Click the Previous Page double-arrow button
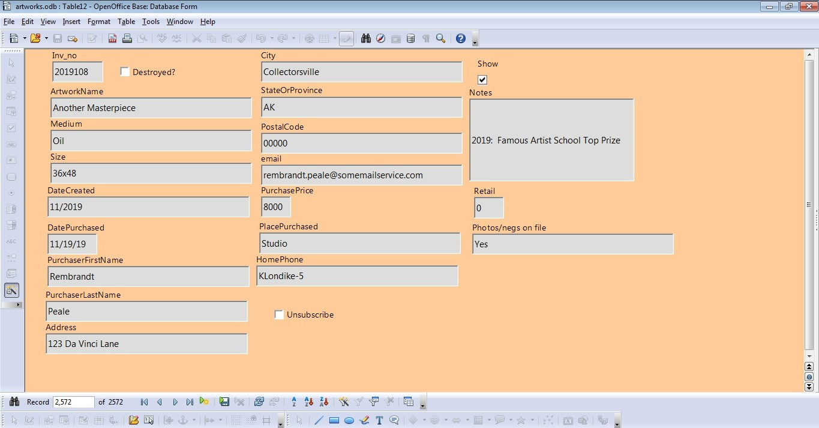Image resolution: width=819 pixels, height=428 pixels. pos(809,367)
